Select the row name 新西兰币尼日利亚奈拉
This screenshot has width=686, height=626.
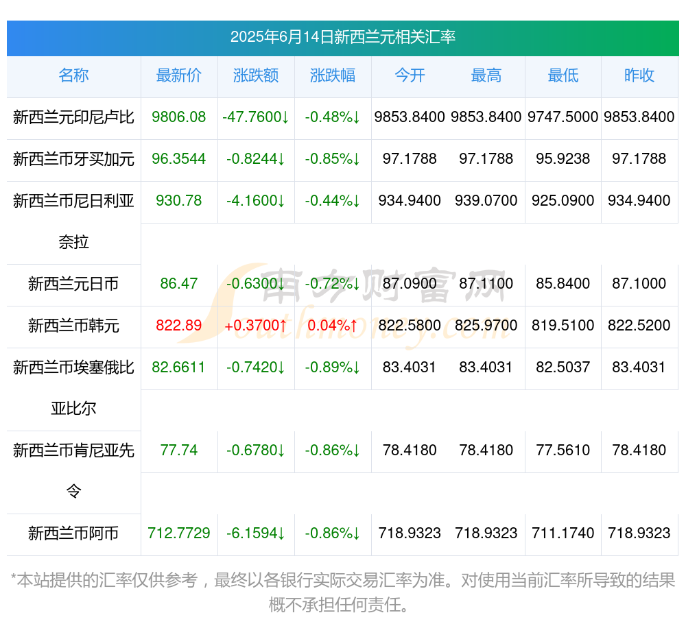(x=73, y=221)
